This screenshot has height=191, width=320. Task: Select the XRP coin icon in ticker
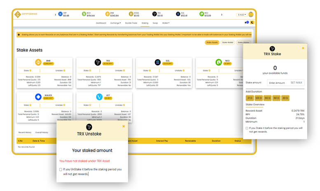pos(60,14)
